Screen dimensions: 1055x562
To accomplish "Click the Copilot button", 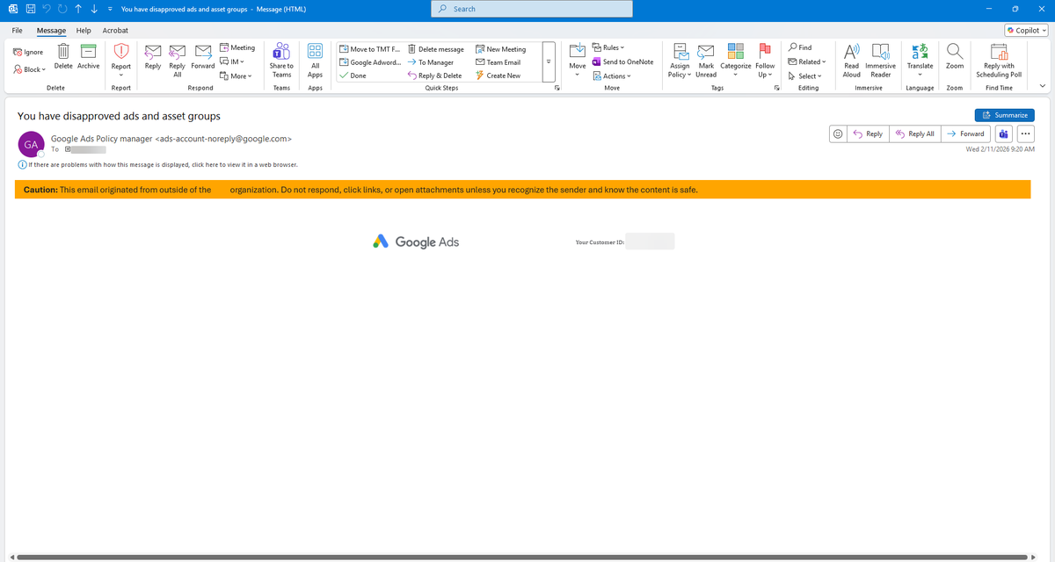I will 1028,30.
